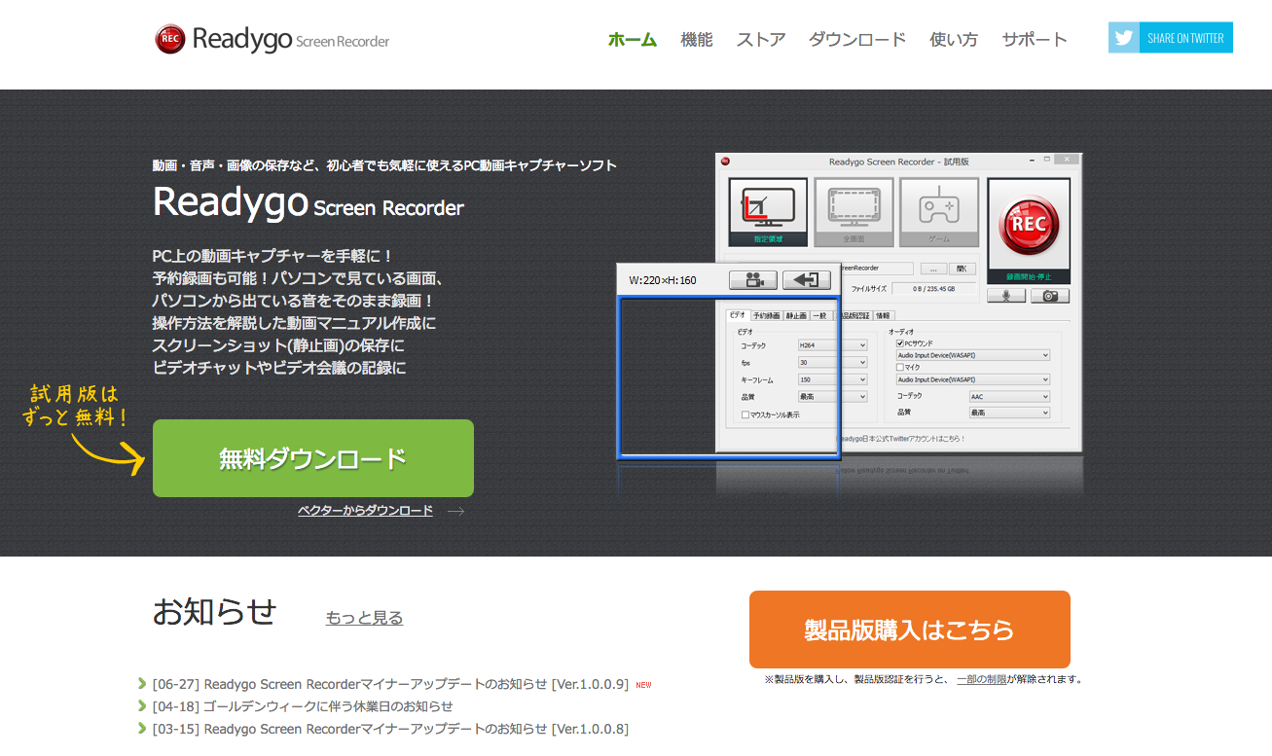
Task: Open the audio コーデック AAC dropdown
Action: pos(1010,396)
